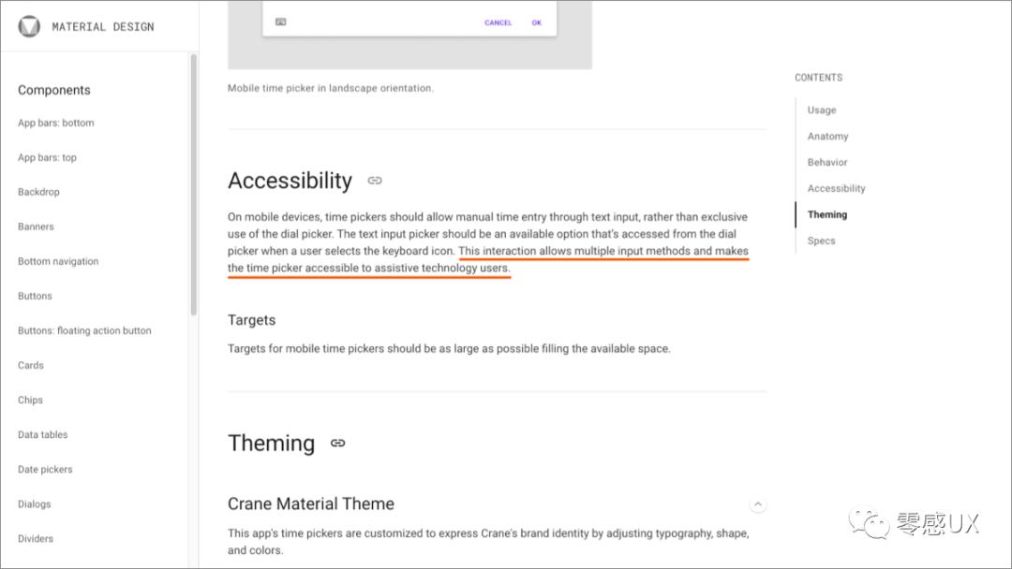Jump to Usage in Contents
1012x569 pixels.
pyautogui.click(x=822, y=110)
